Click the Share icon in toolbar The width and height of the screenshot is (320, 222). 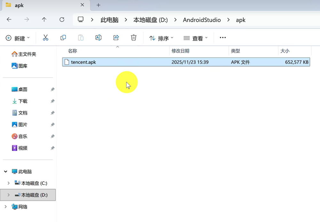pos(116,38)
